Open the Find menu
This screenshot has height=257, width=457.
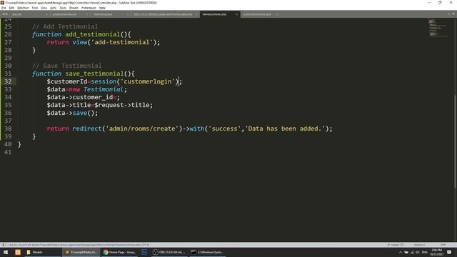(35, 8)
